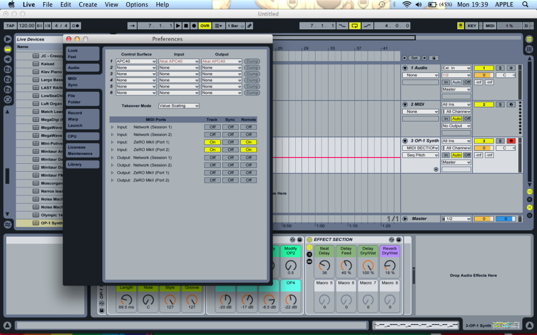Adjust the Reverb Dry/Wet macro knob
The height and width of the screenshot is (335, 537).
(x=390, y=265)
